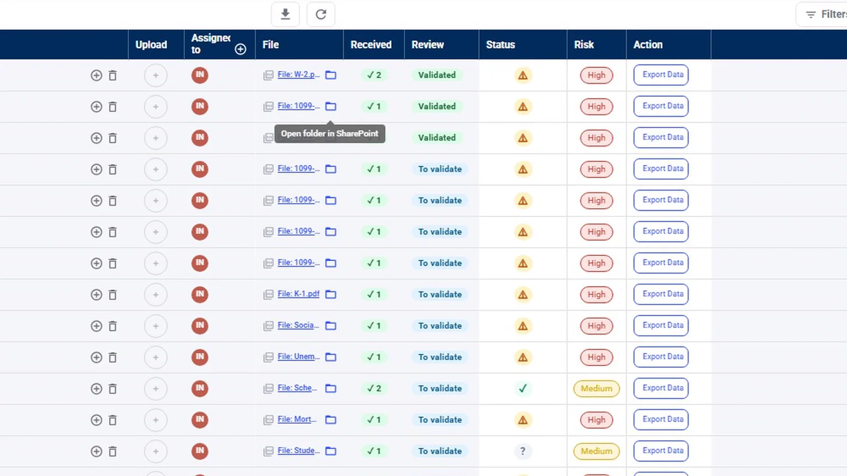Click the question mark status in Stude row
The height and width of the screenshot is (476, 847).
(x=523, y=451)
